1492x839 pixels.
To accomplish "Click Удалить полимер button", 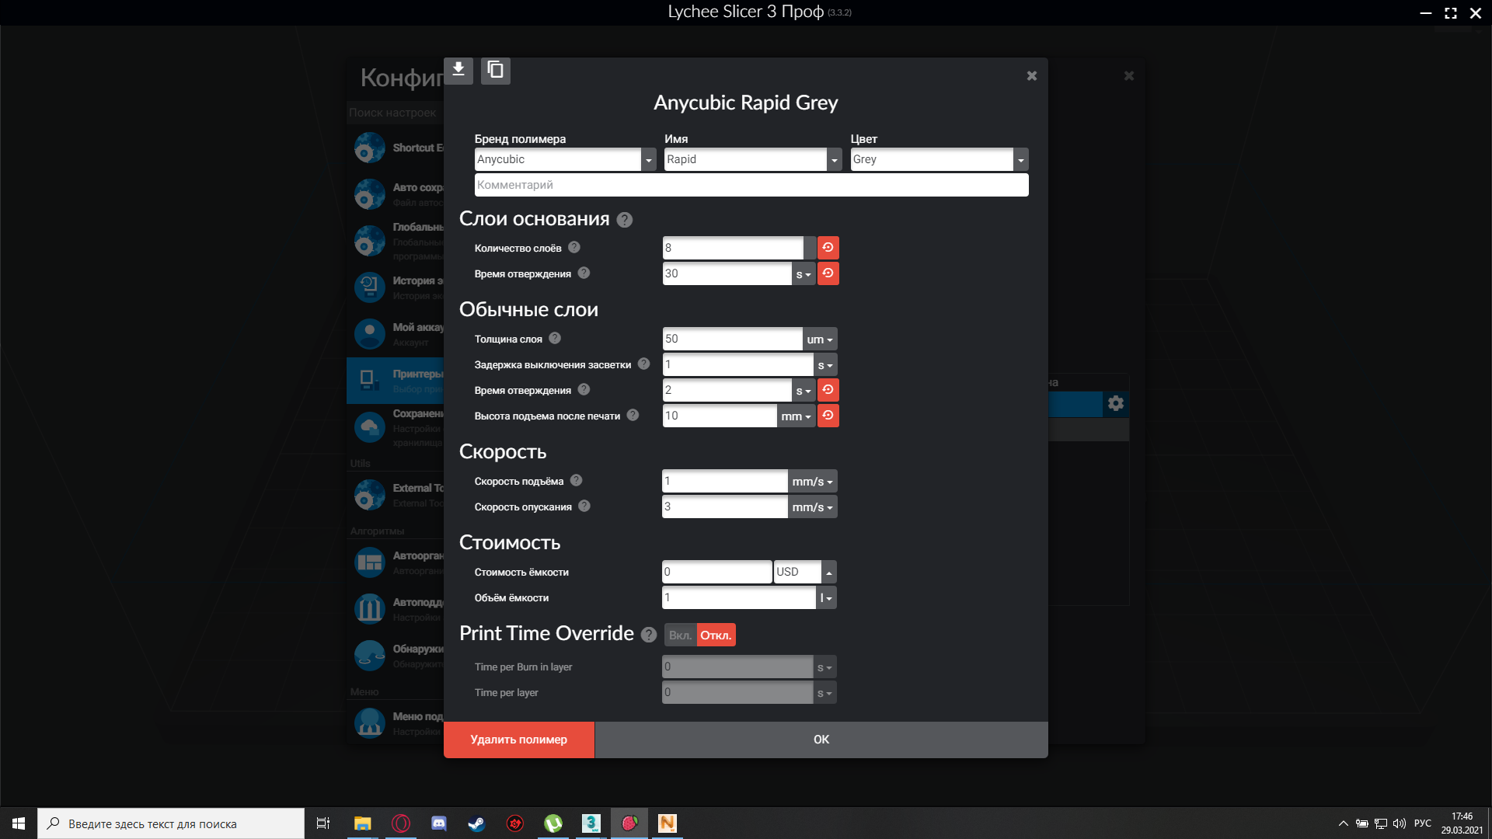I will 519,740.
